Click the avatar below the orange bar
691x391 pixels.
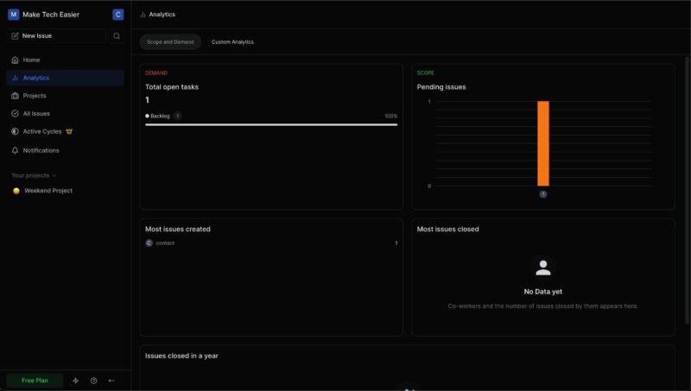click(x=543, y=194)
